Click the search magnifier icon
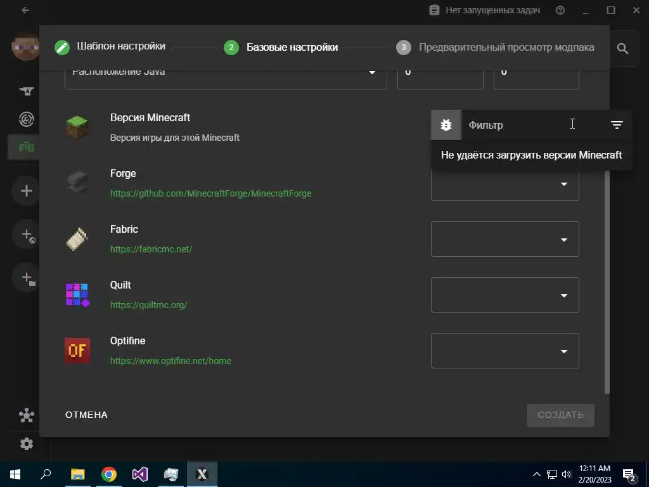This screenshot has width=649, height=487. click(622, 48)
